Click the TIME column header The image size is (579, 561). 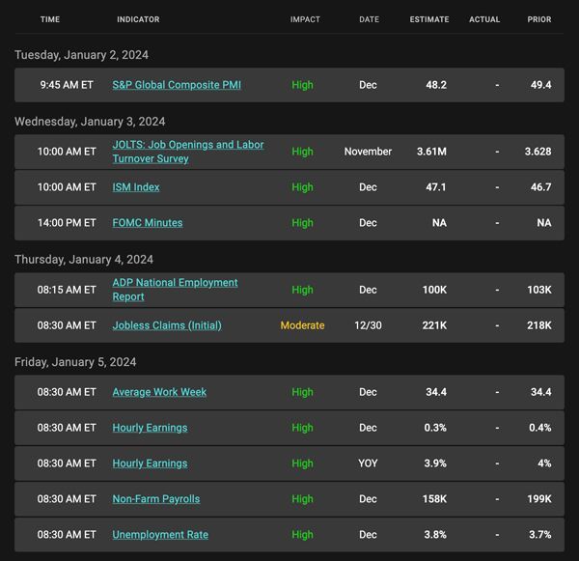tap(50, 19)
